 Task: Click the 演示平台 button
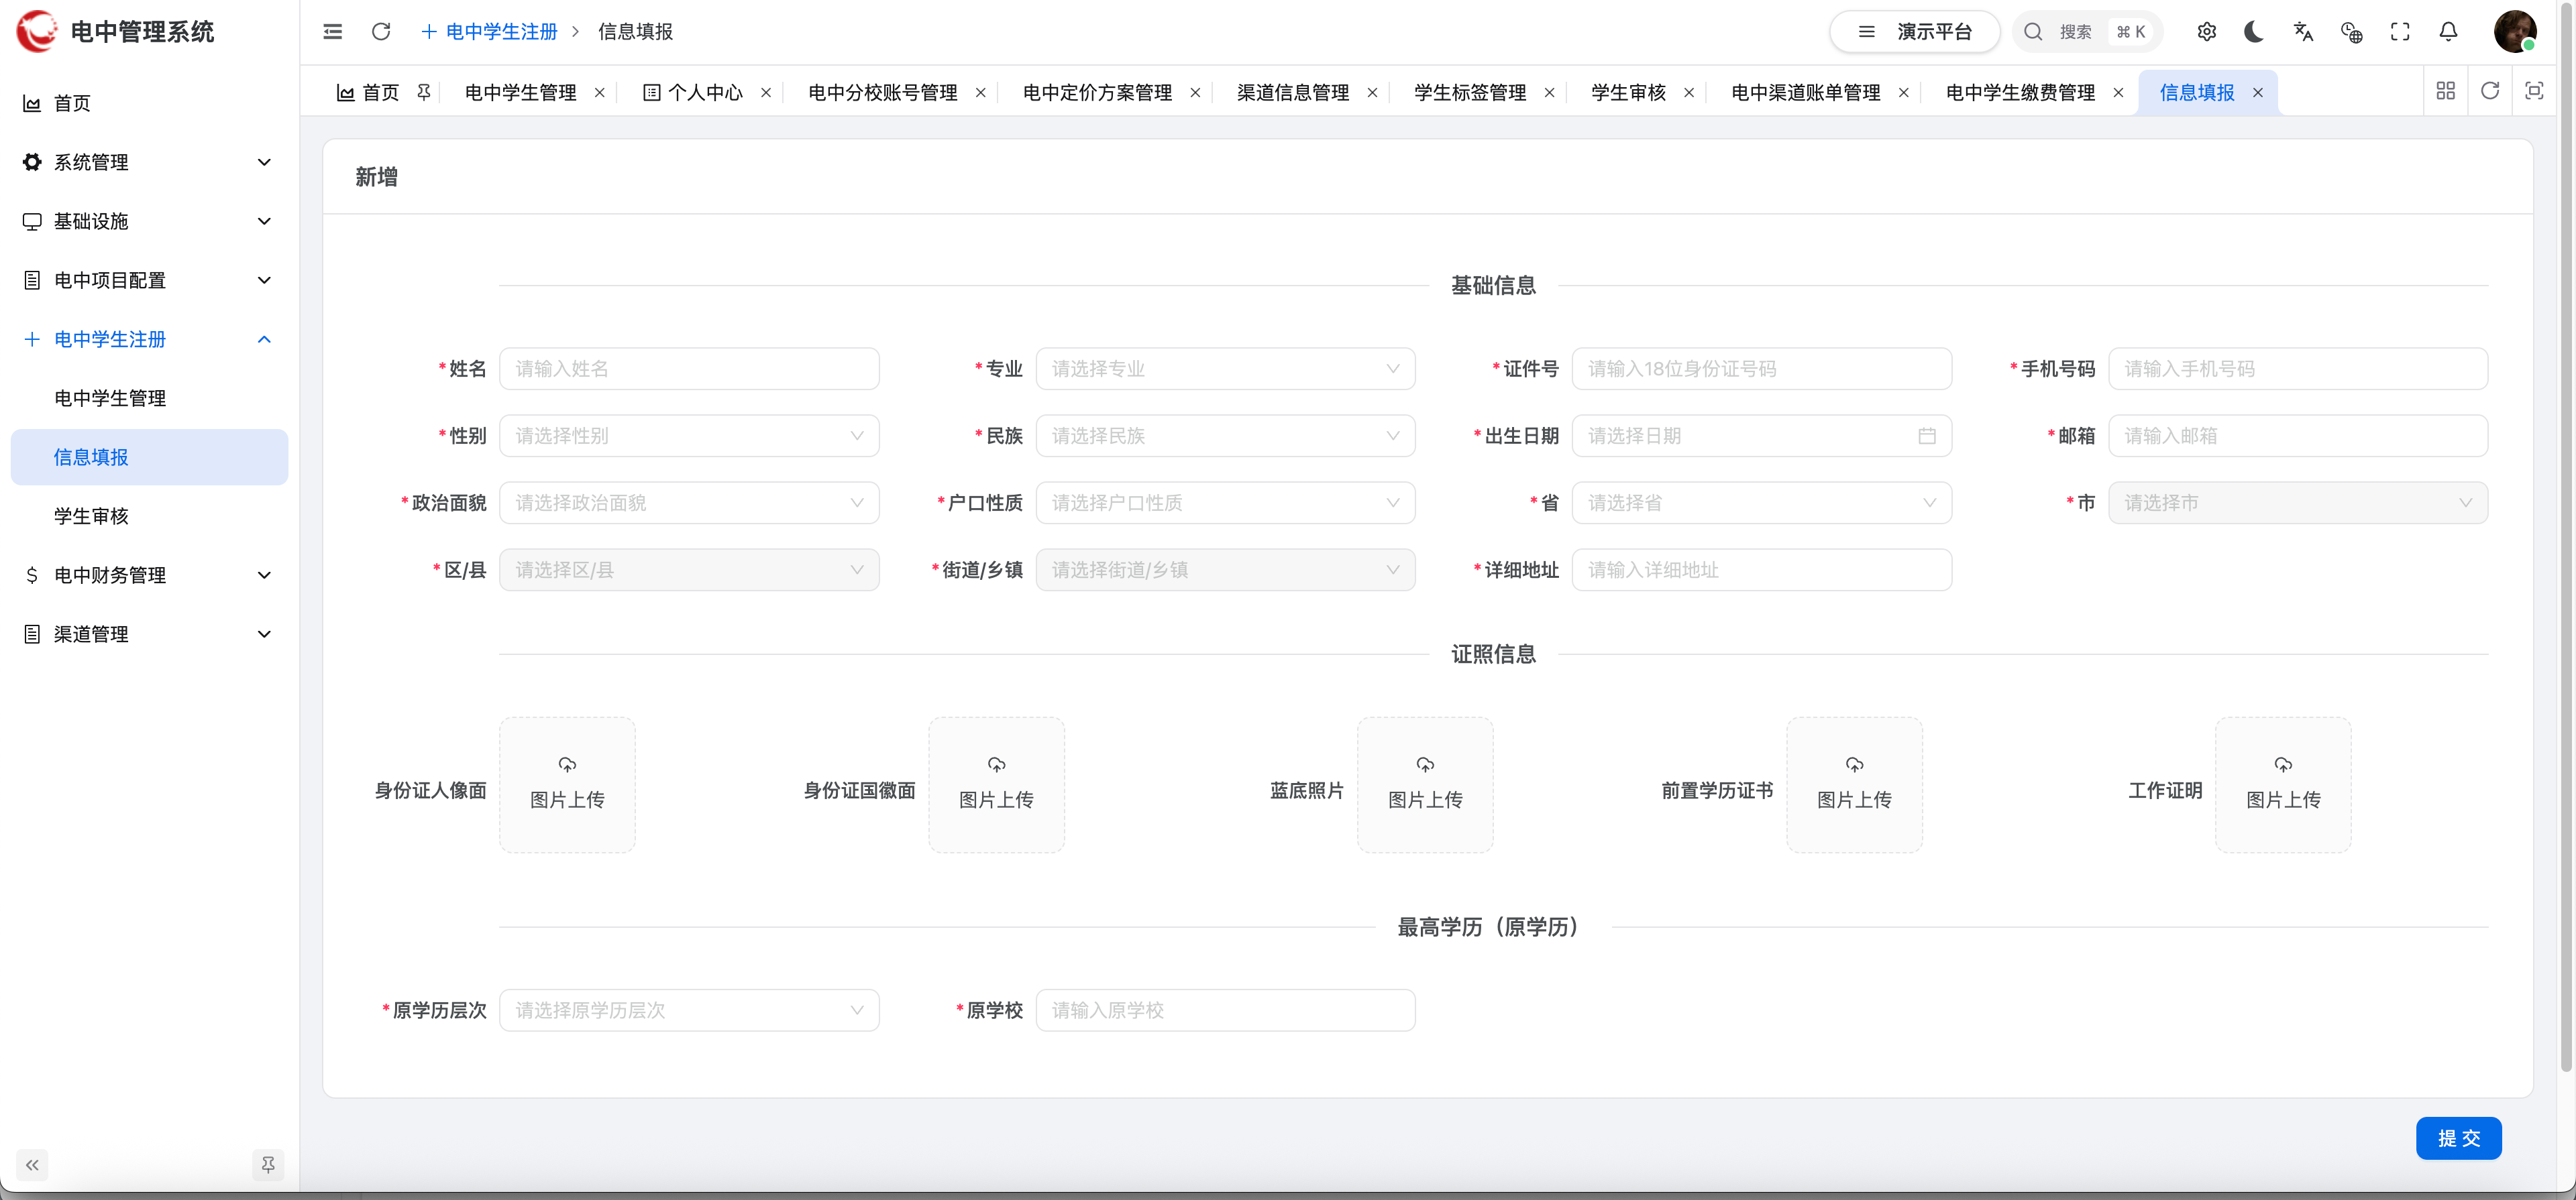[x=1914, y=32]
